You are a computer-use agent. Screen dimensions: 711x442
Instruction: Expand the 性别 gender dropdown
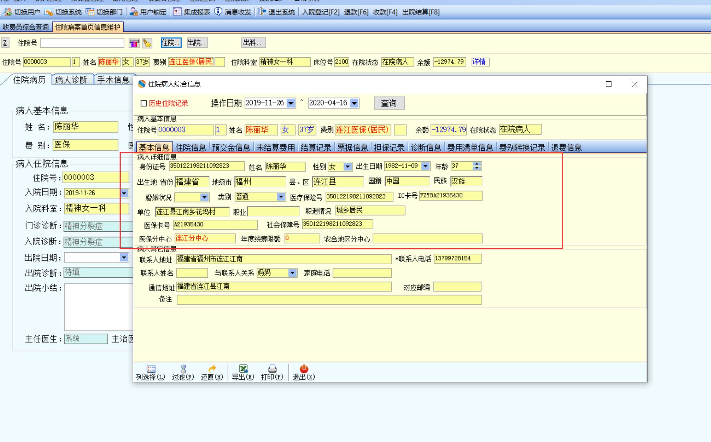[347, 167]
